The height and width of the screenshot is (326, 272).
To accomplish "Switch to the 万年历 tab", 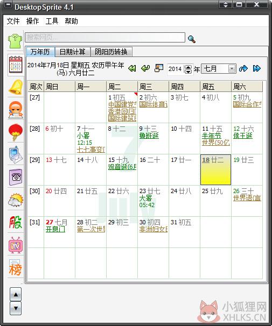I will 40,52.
